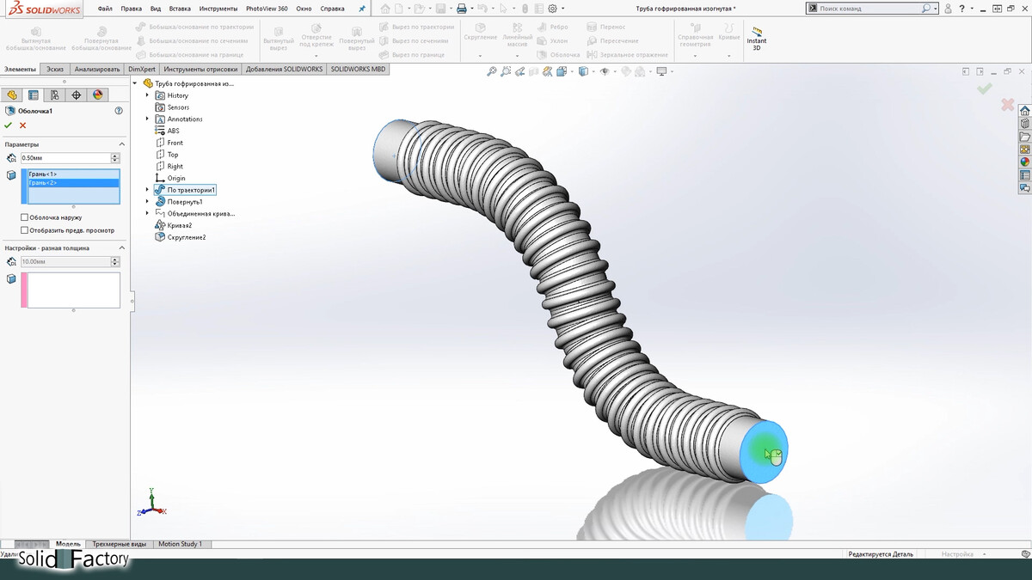The height and width of the screenshot is (580, 1032).
Task: Click the Instant 3D tool
Action: coord(756,39)
